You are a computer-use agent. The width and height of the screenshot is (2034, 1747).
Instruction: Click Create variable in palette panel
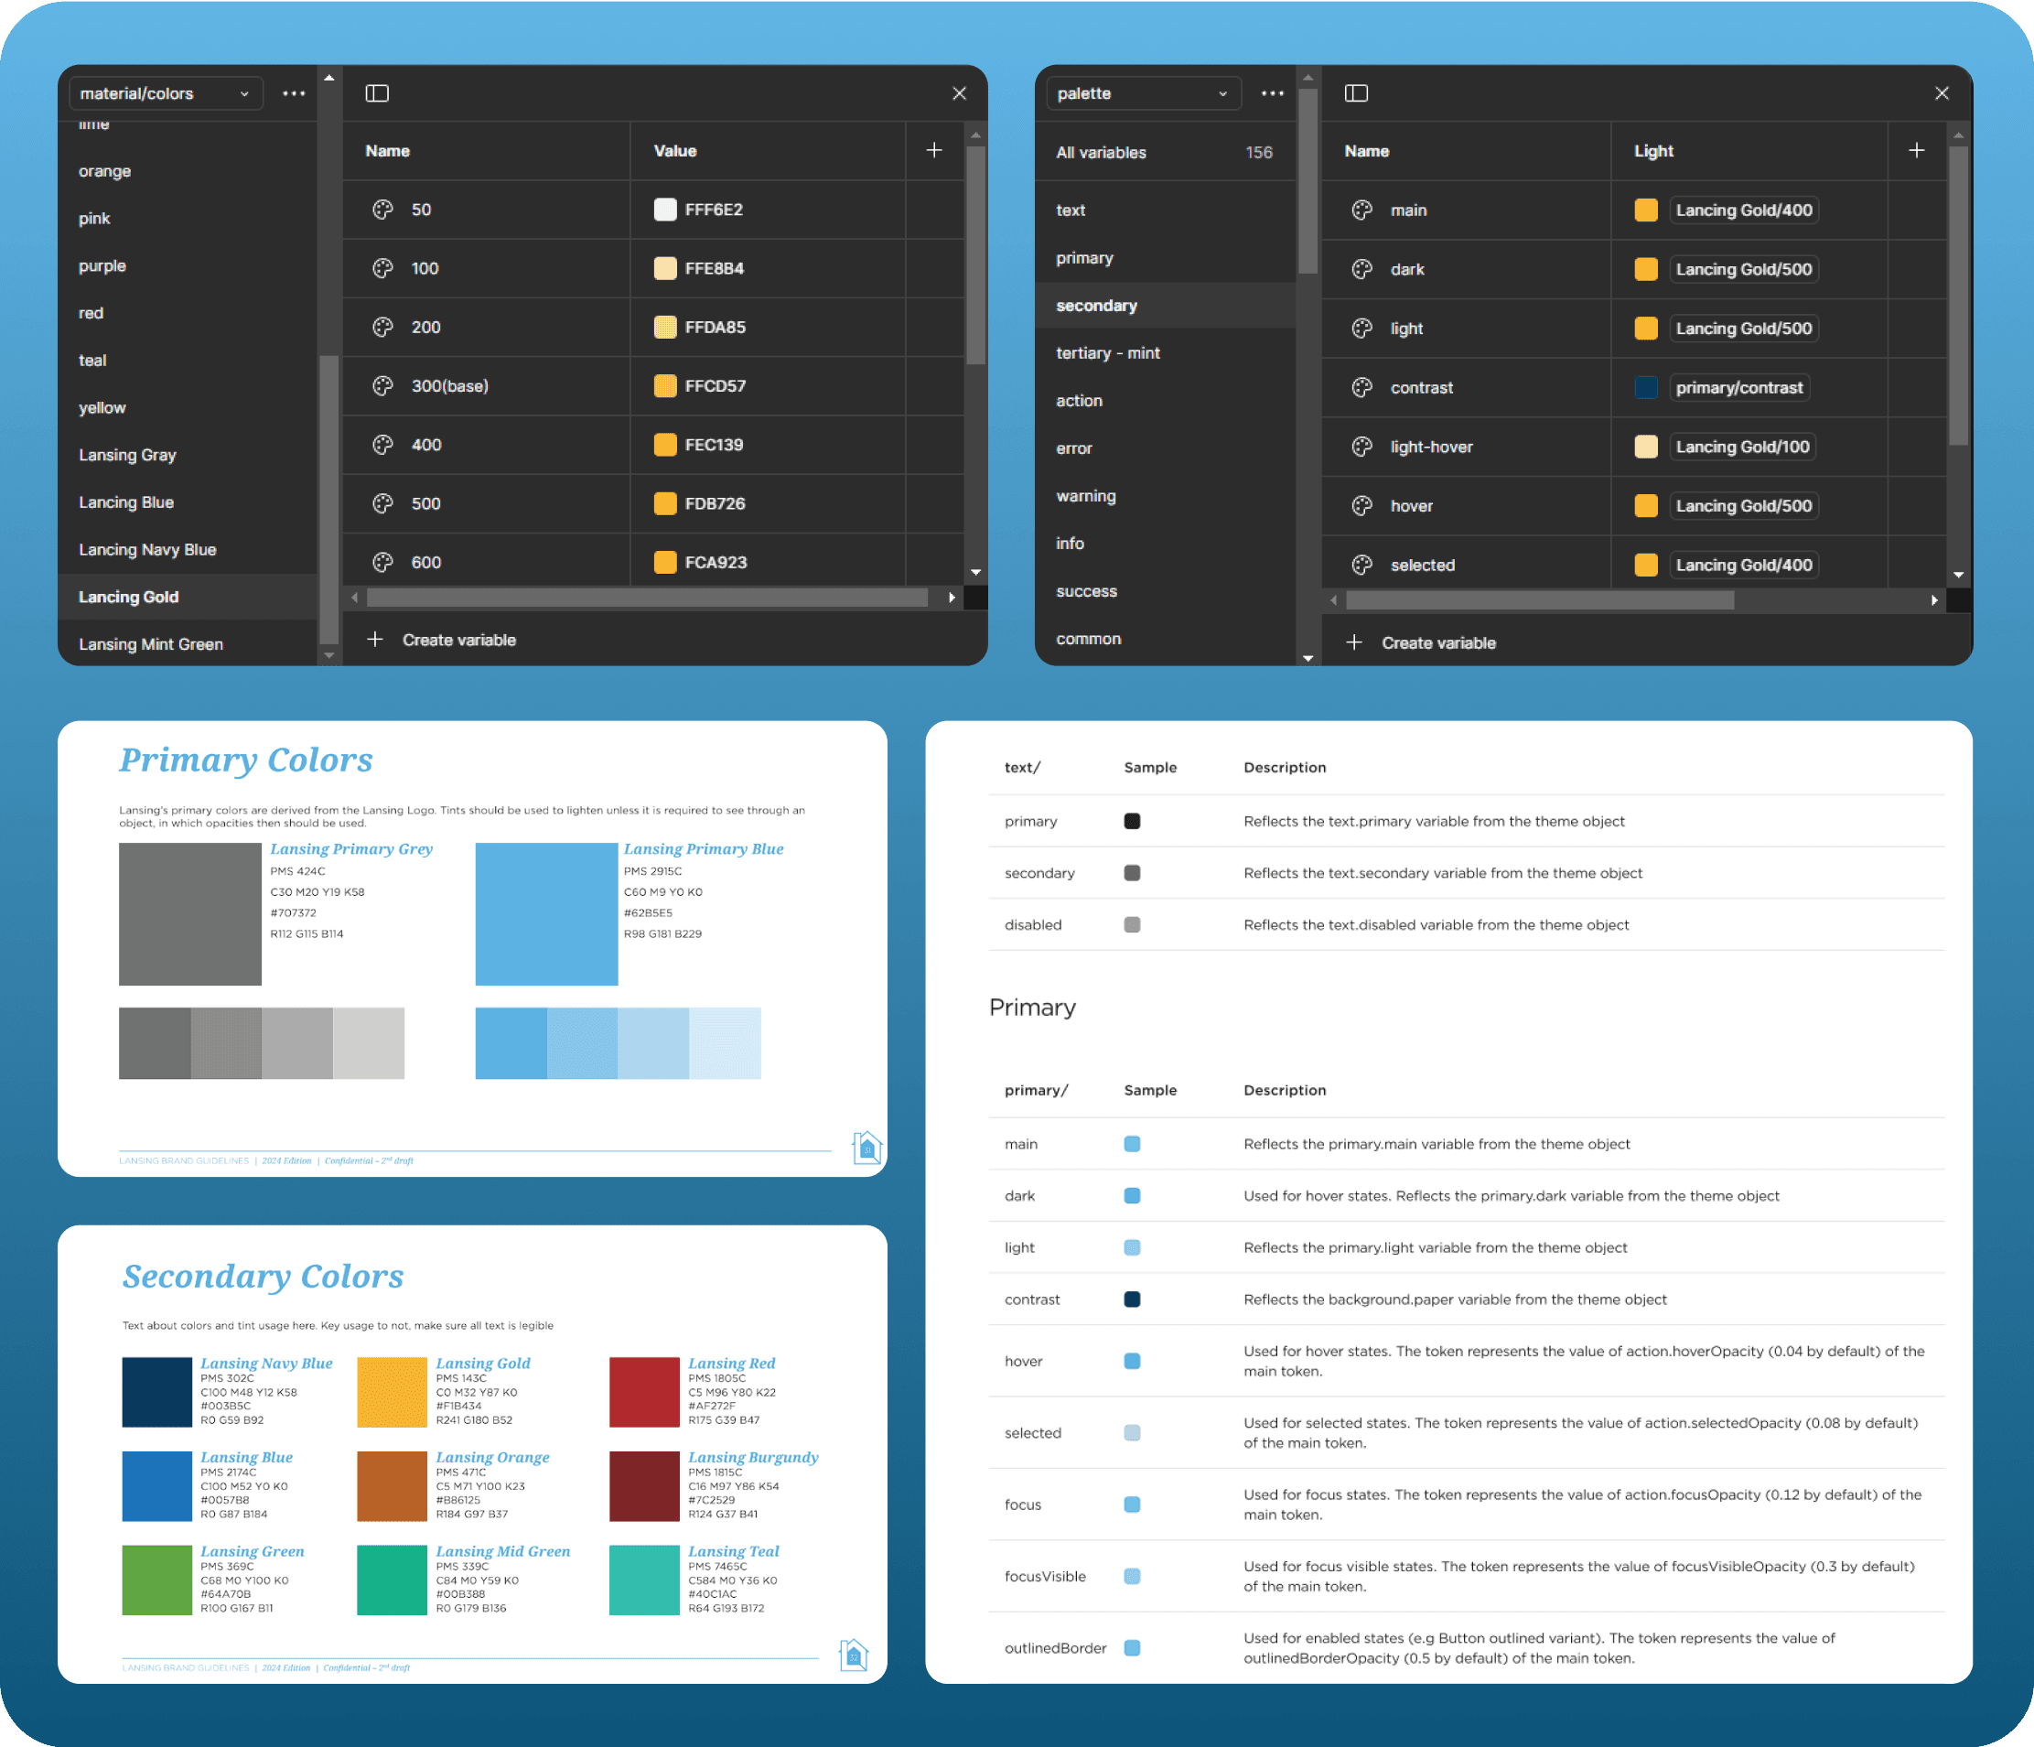(1438, 643)
